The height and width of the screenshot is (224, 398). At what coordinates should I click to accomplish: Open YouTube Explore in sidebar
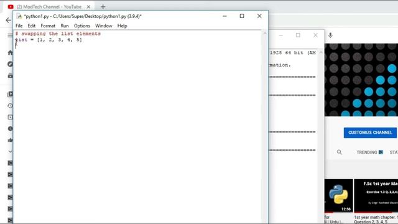10,64
